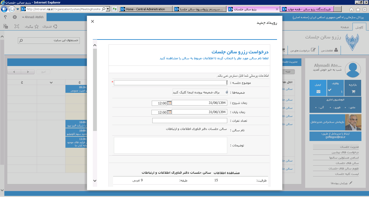Click the site search magnifier icon
Image resolution: width=369 pixels, height=197 pixels.
click(x=21, y=41)
